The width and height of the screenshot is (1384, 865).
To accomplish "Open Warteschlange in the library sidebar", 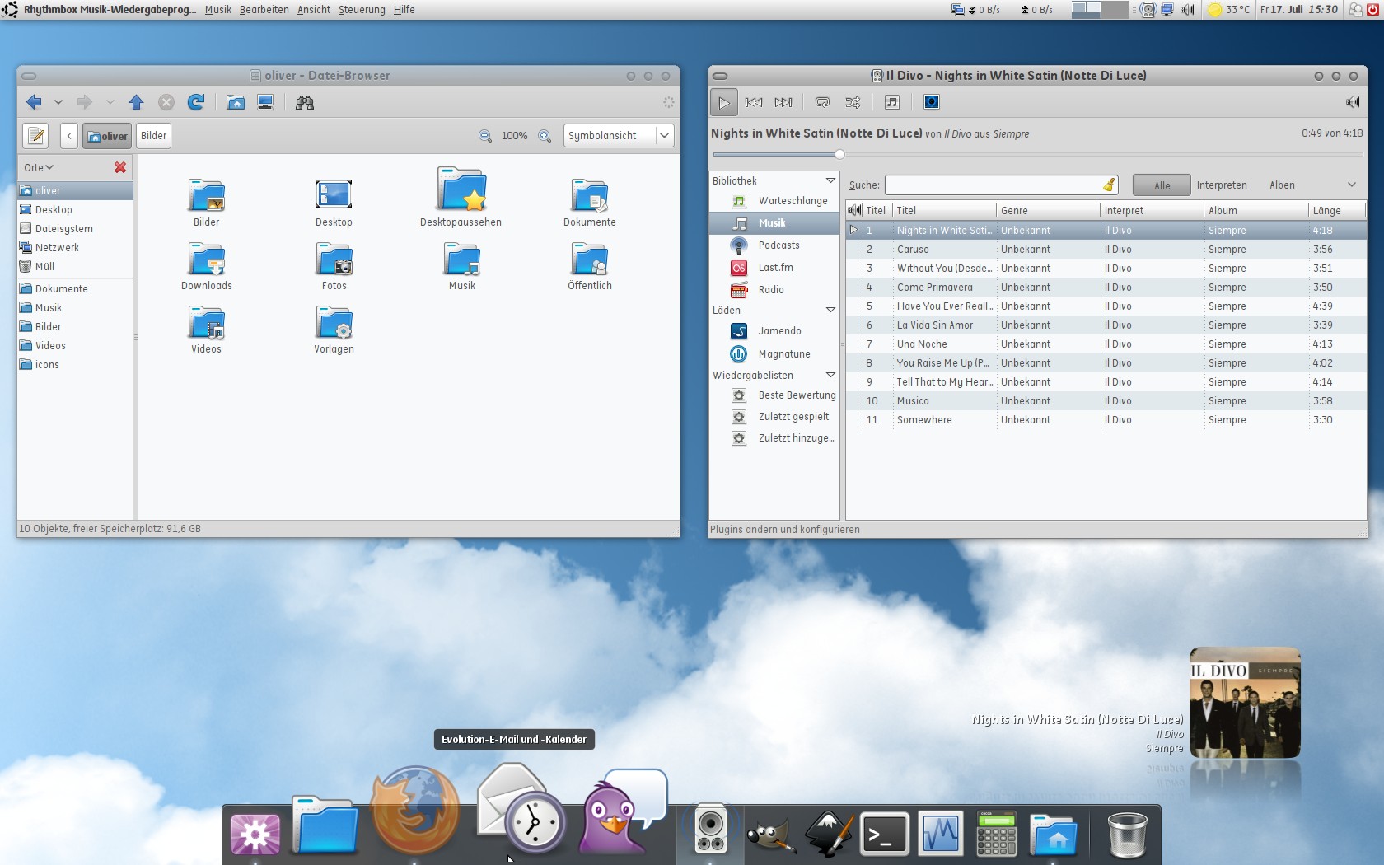I will tap(774, 201).
